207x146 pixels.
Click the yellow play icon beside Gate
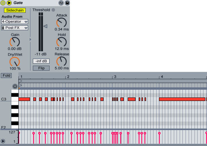tap(9, 3)
